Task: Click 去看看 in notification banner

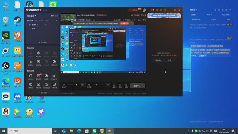Action: click(124, 24)
